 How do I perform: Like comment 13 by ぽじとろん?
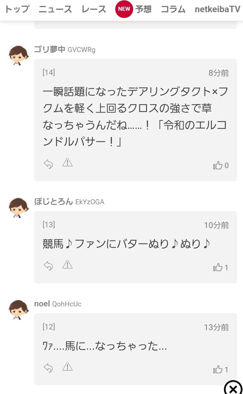point(218,268)
